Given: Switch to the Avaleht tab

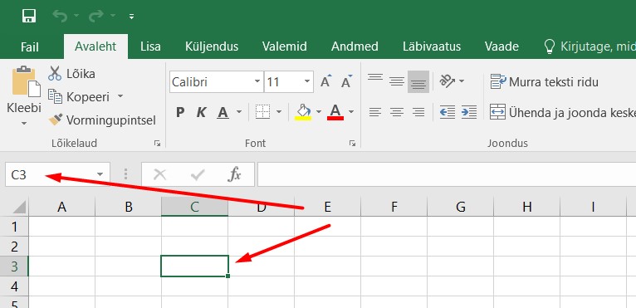Looking at the screenshot, I should [95, 46].
